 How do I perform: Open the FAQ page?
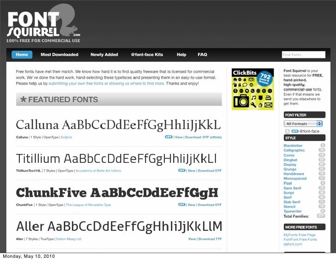point(202,55)
